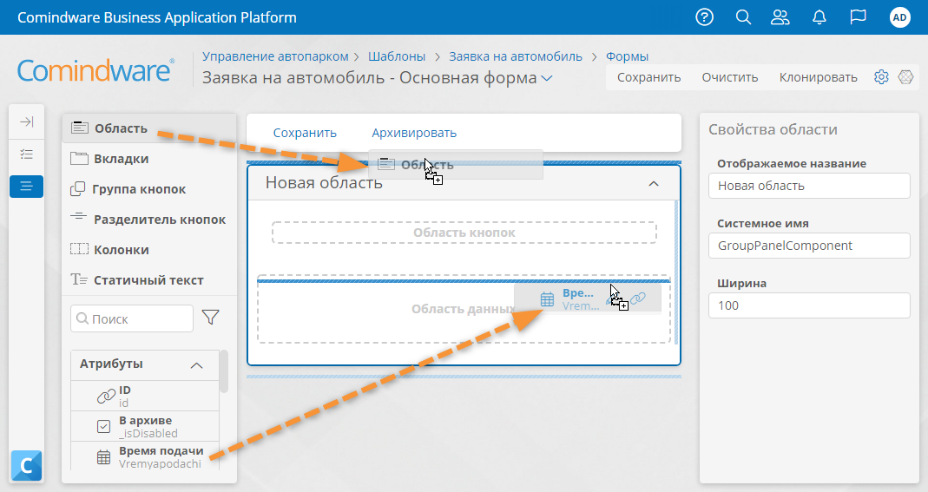The height and width of the screenshot is (492, 928).
Task: Click the Comindware logo
Action: [x=95, y=70]
